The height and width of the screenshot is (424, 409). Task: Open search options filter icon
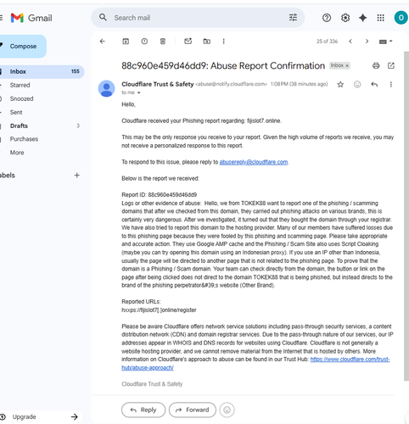coord(293,18)
